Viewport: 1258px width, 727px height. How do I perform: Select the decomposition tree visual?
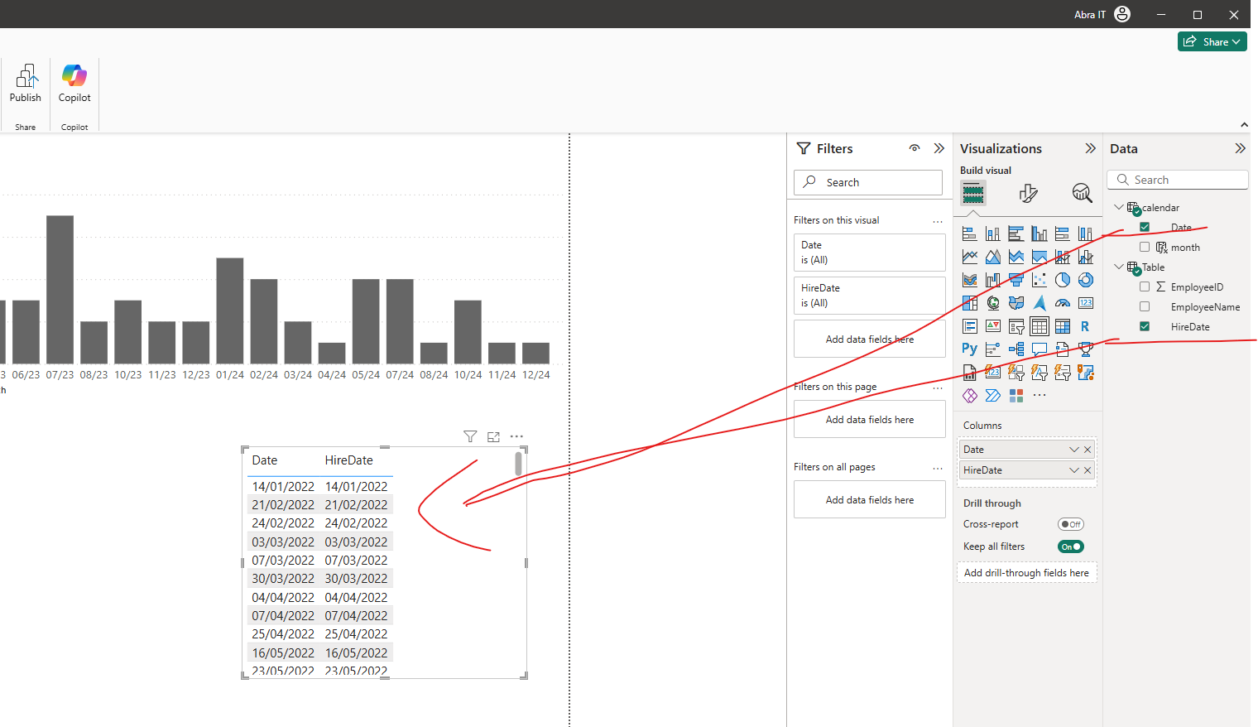pos(1016,349)
